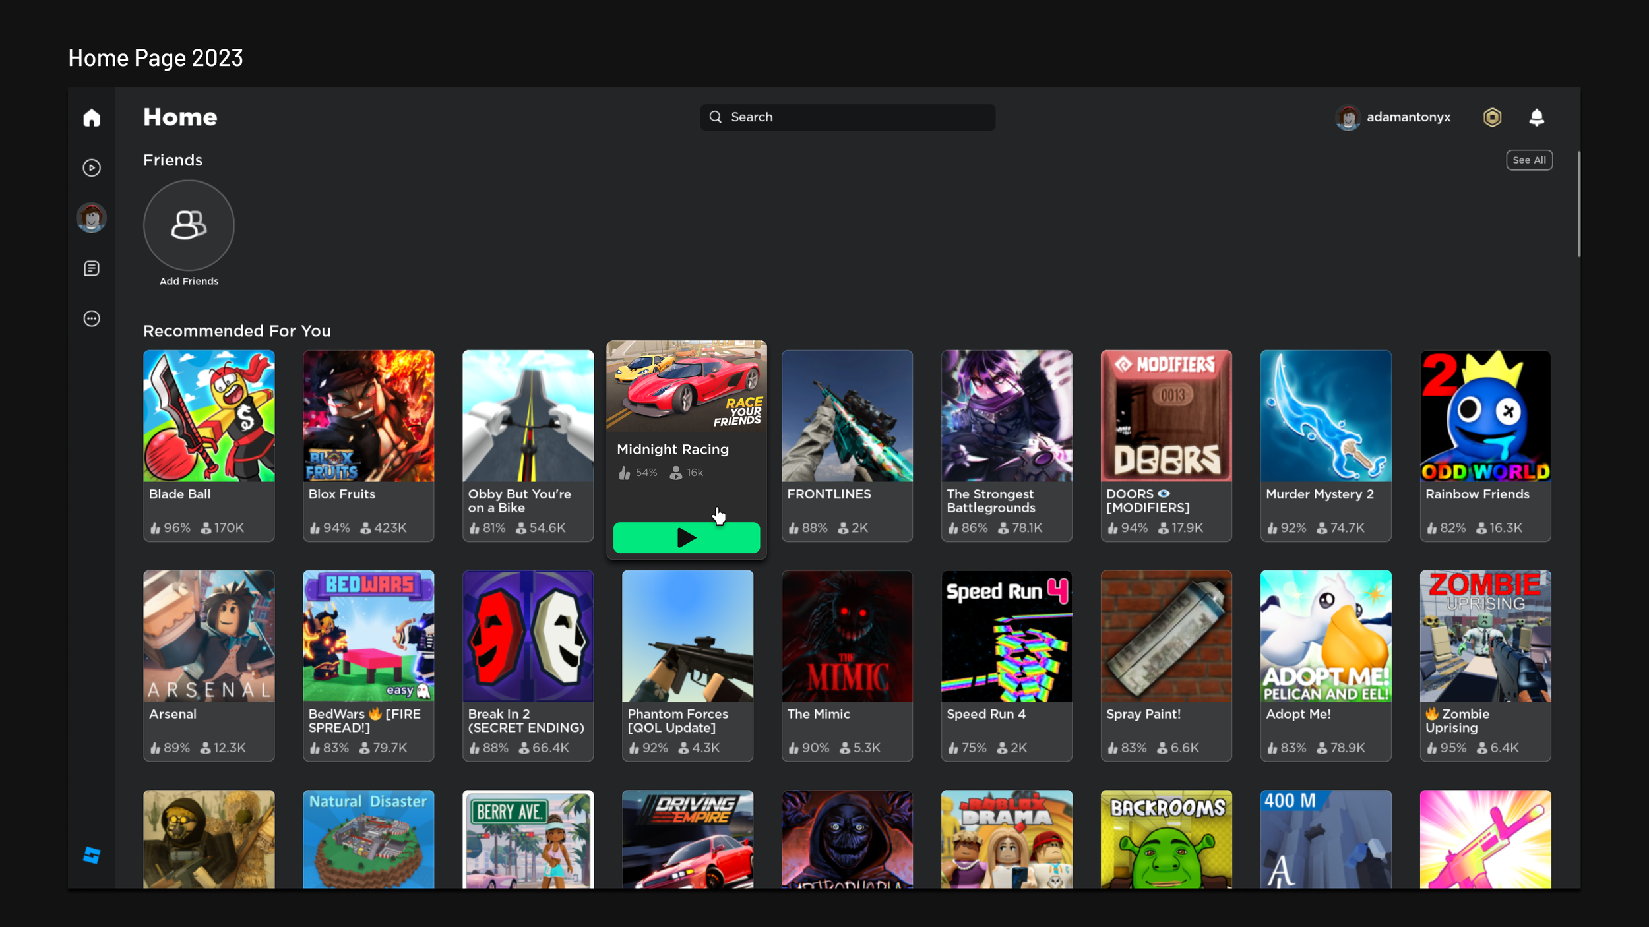Viewport: 1649px width, 927px height.
Task: Click the Add Friends label
Action: coord(189,281)
